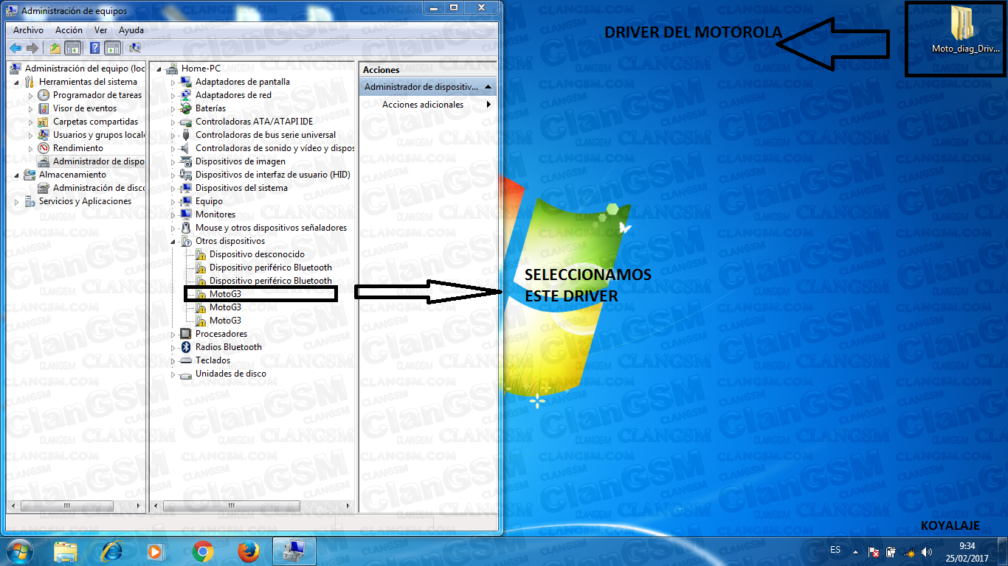Viewport: 1008px width, 566px height.
Task: Click the Baterías icon
Action: (x=186, y=108)
